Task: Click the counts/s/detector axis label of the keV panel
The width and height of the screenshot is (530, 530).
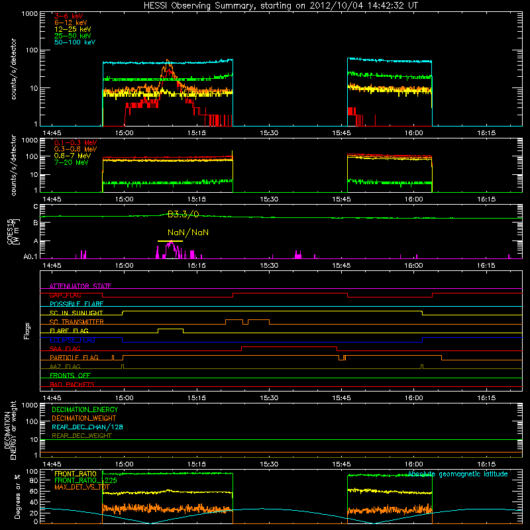Action: [x=14, y=69]
